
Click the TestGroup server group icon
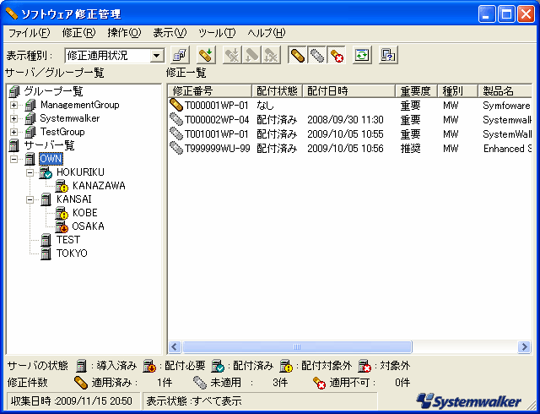point(30,132)
